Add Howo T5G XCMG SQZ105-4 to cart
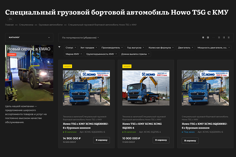This screenshot has width=236, height=157. click(x=161, y=140)
